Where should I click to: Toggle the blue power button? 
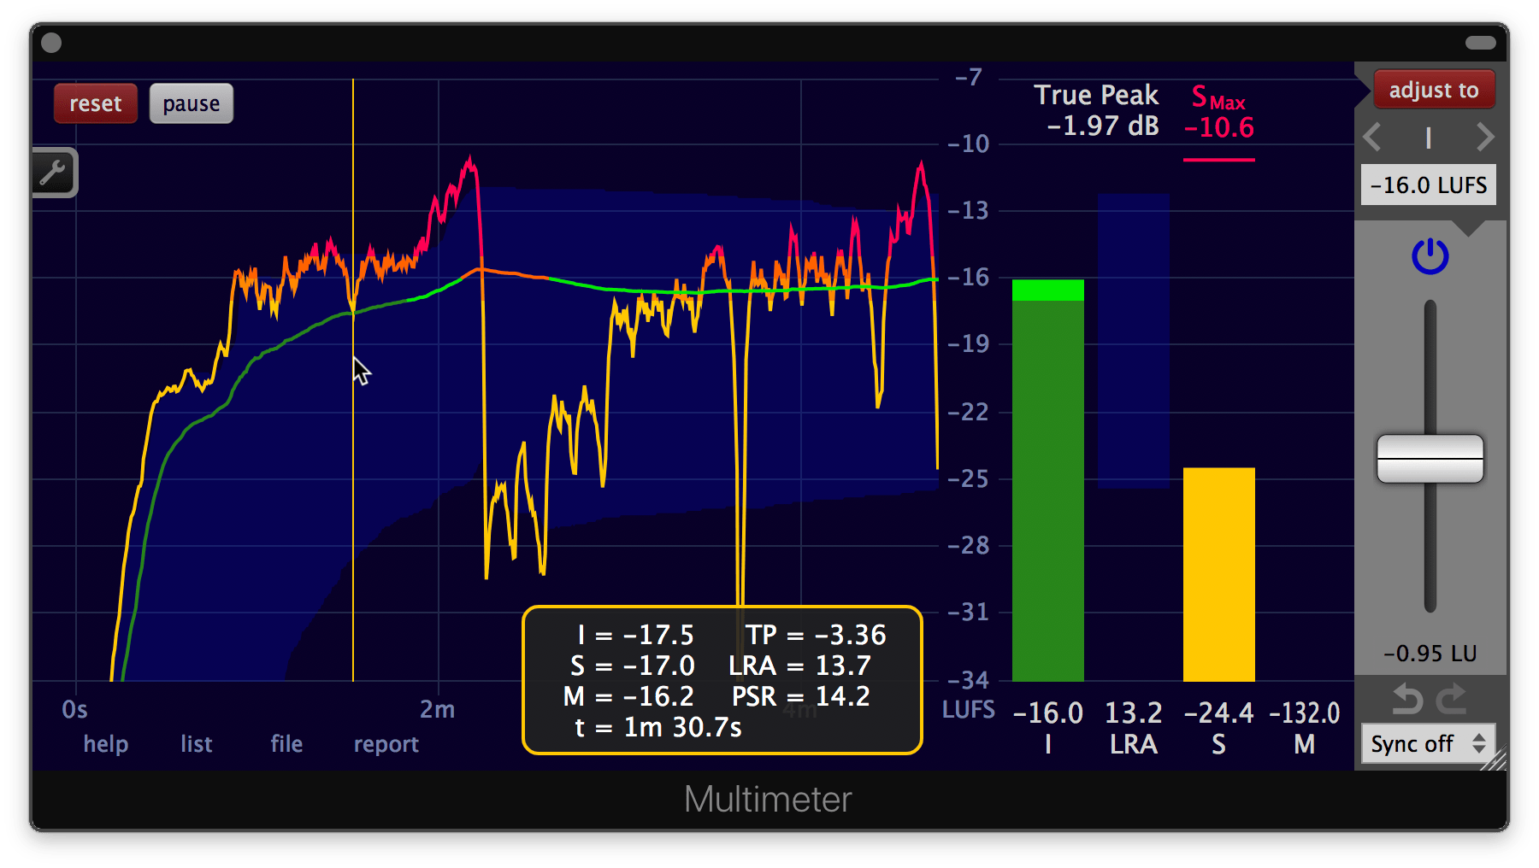[x=1430, y=255]
